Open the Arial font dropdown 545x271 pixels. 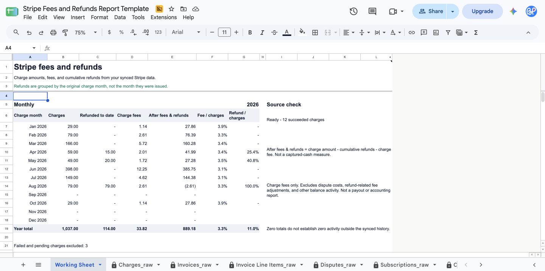(186, 33)
